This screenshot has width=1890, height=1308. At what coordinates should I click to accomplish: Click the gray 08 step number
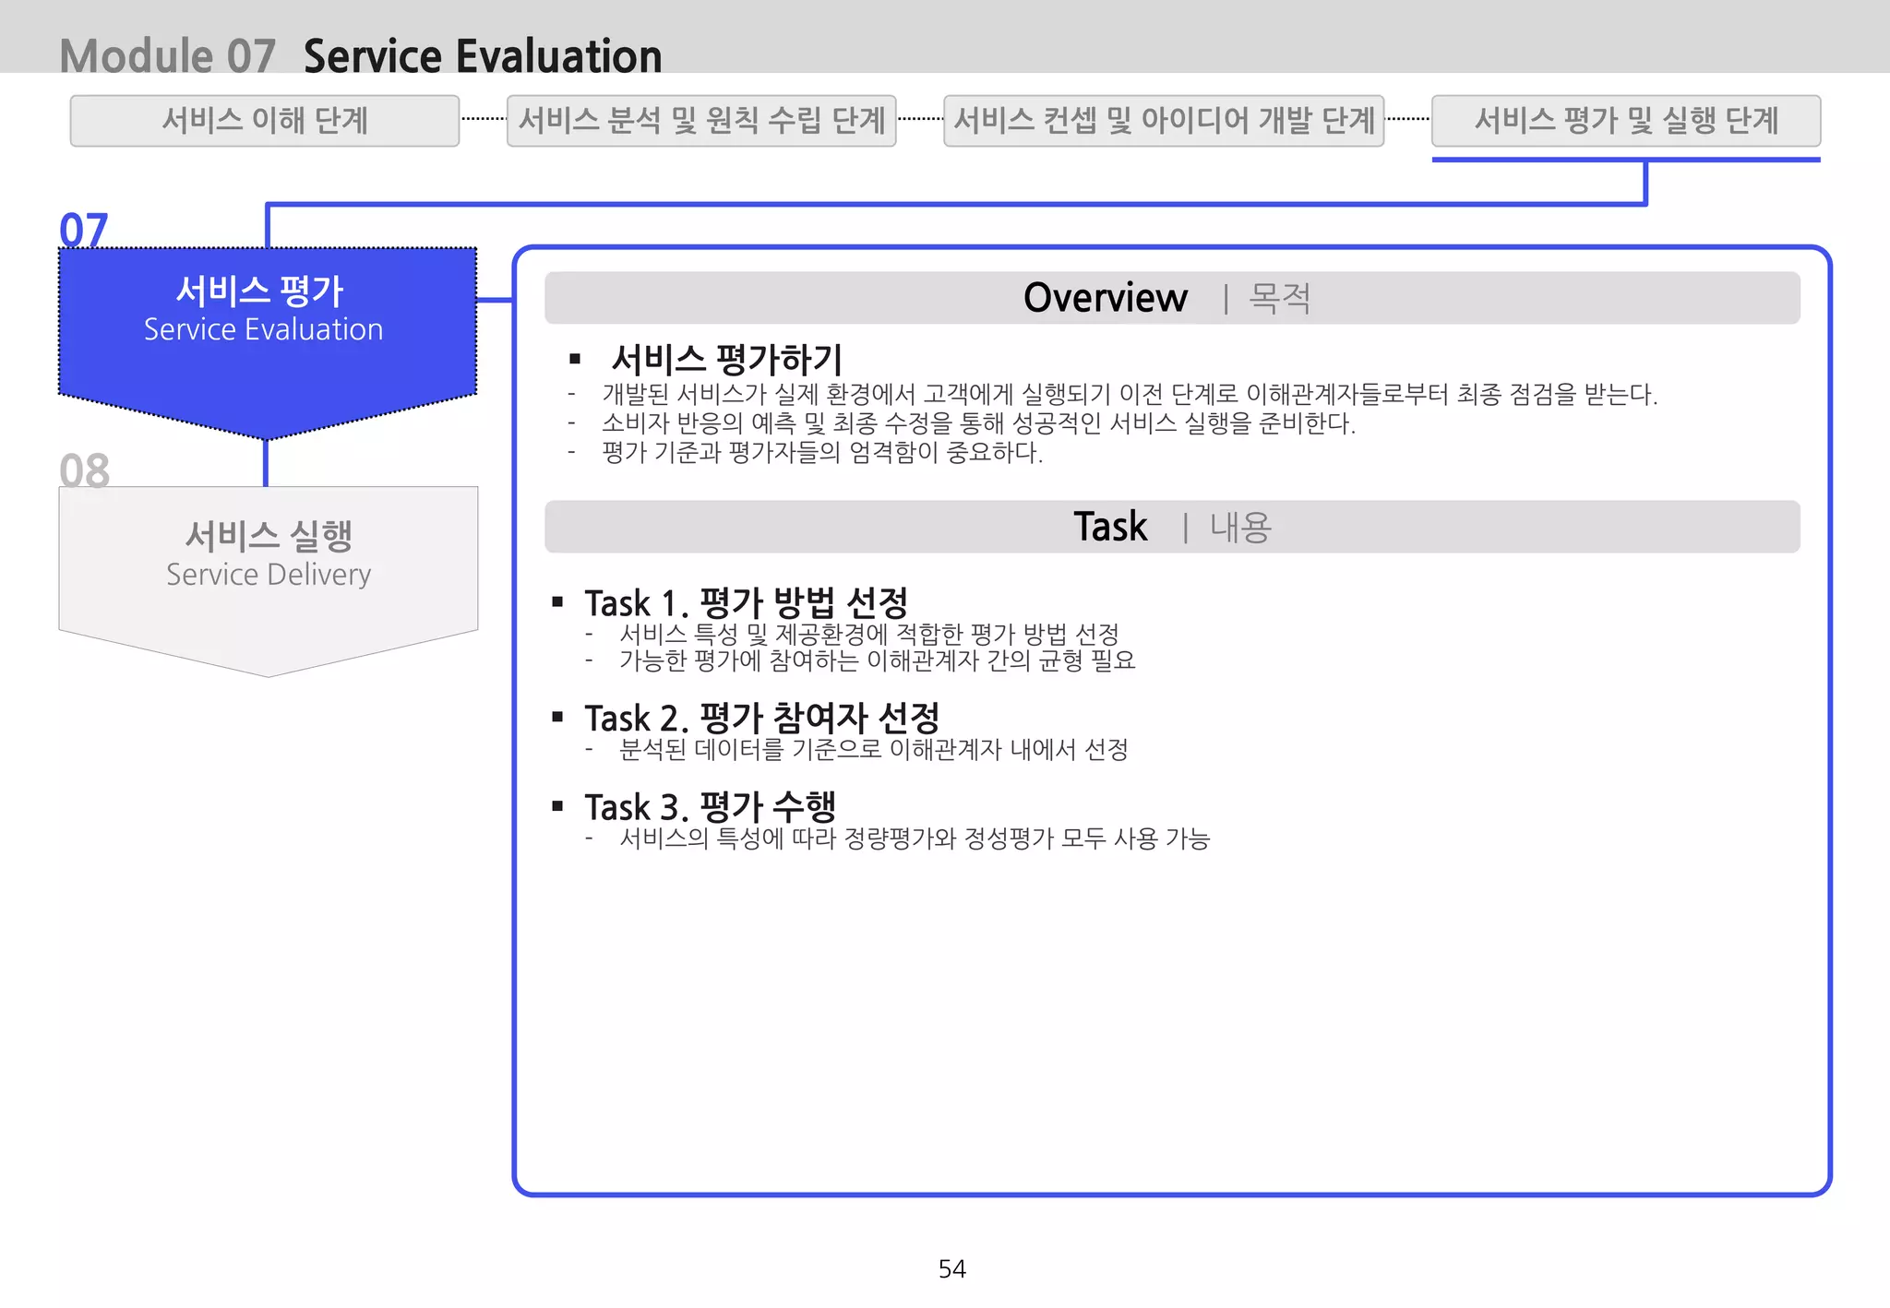[x=84, y=470]
